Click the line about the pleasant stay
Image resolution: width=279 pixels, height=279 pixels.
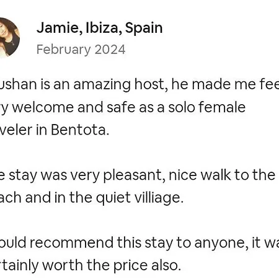(138, 175)
